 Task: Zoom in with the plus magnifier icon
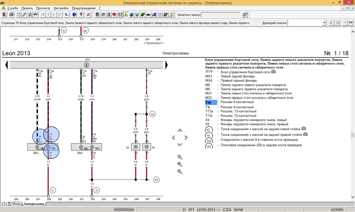point(180,164)
